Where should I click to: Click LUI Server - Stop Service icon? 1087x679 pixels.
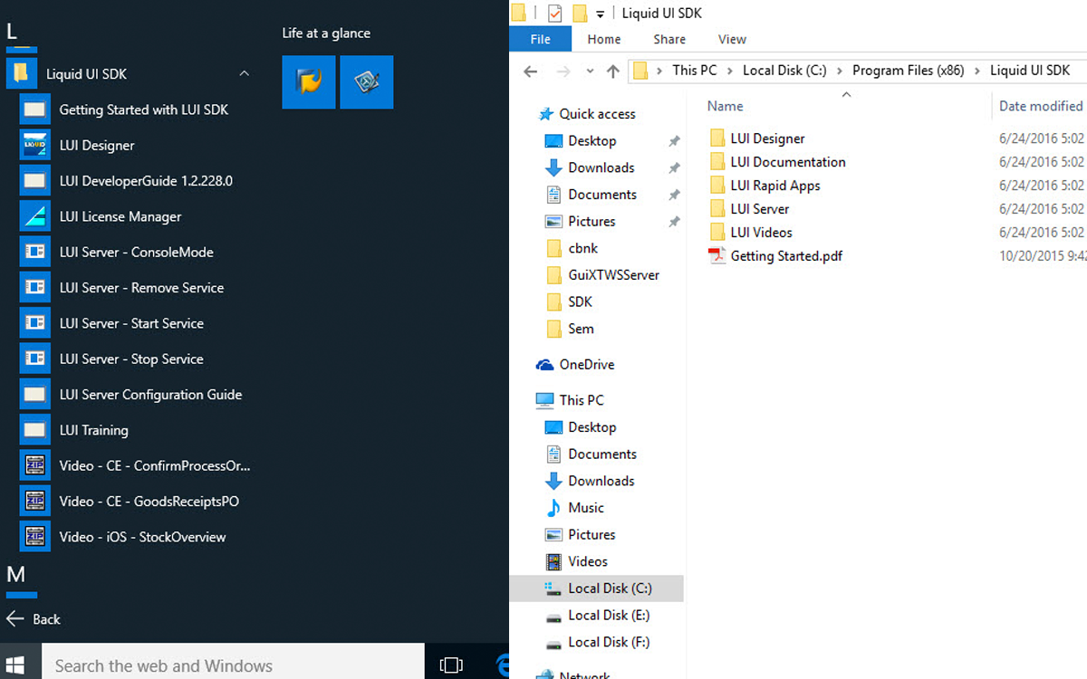[x=34, y=359]
